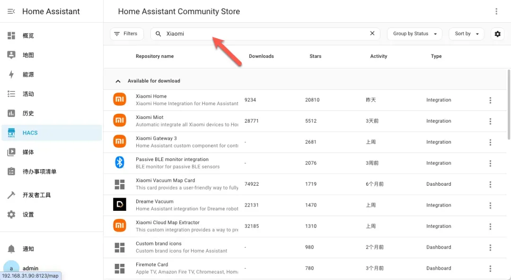Open the HACS sidebar item
This screenshot has width=511, height=280.
point(30,133)
